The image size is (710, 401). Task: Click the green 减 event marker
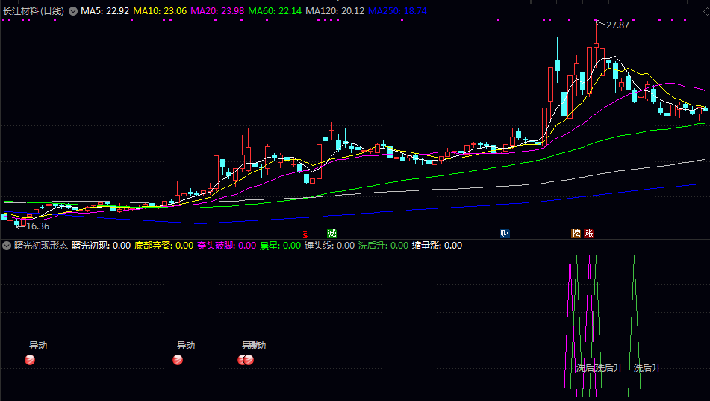331,233
